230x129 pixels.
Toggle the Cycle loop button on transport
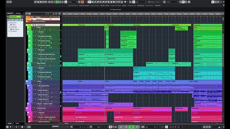pos(121,127)
